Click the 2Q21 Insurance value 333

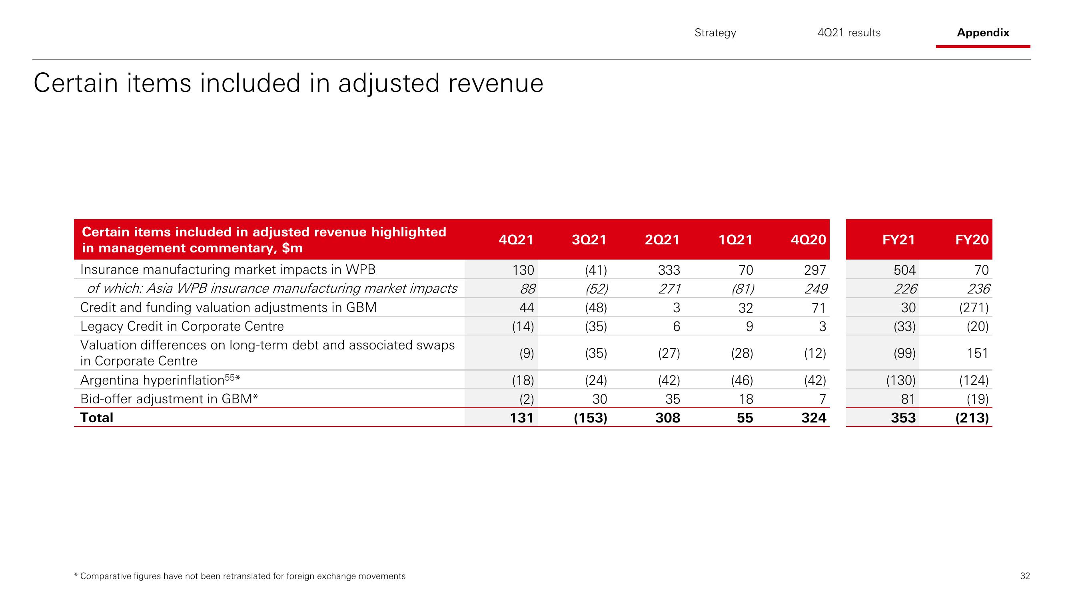tap(669, 270)
